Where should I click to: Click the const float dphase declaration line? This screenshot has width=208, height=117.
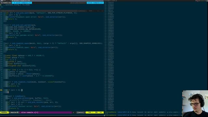coord(25,56)
